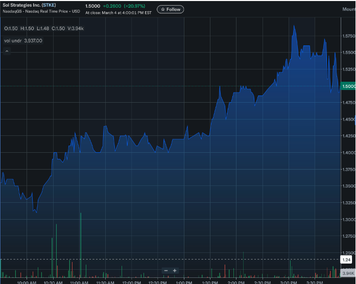Click the Sol Strategies Inc. company name
The height and width of the screenshot is (284, 356).
[21, 5]
